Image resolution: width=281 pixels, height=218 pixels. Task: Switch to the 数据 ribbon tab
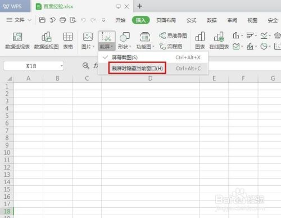pyautogui.click(x=212, y=20)
